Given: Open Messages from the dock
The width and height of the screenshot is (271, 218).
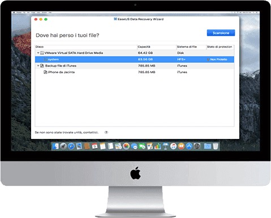Looking at the screenshot, I should tap(134, 146).
